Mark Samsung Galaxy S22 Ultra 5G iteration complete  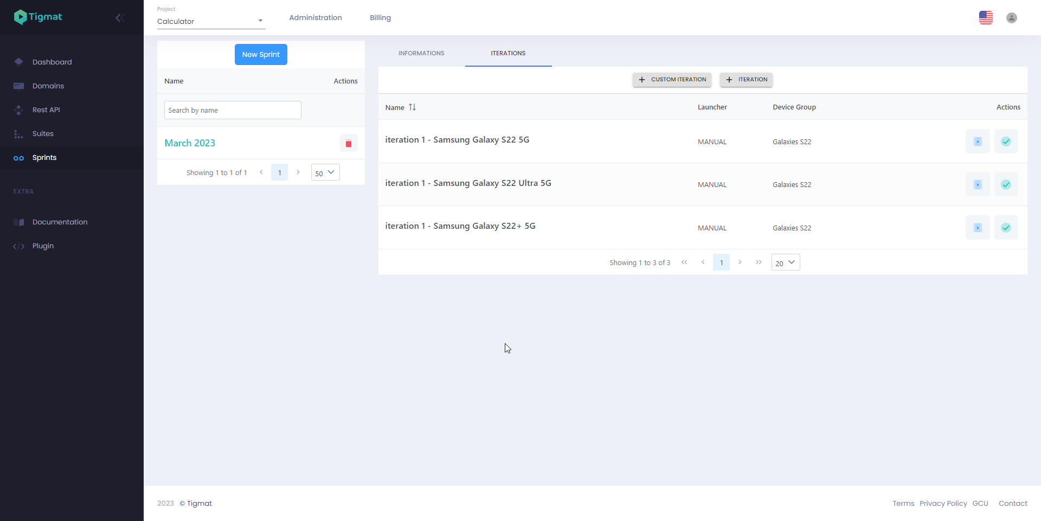coord(1006,184)
